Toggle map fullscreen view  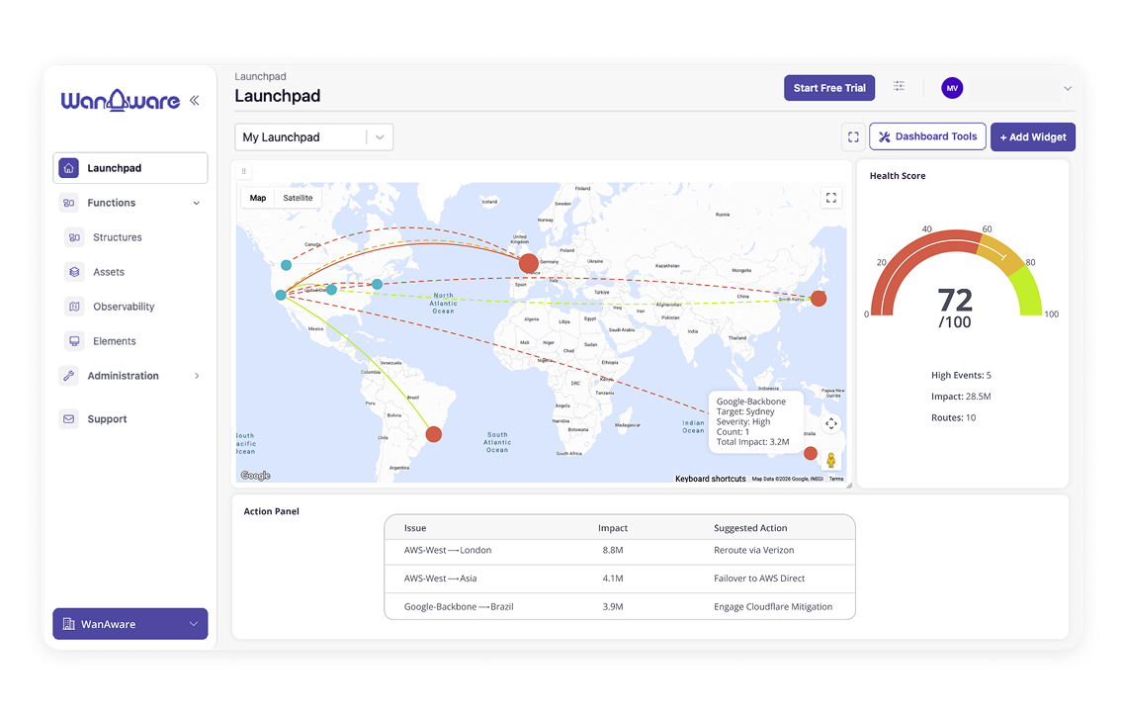coord(830,198)
